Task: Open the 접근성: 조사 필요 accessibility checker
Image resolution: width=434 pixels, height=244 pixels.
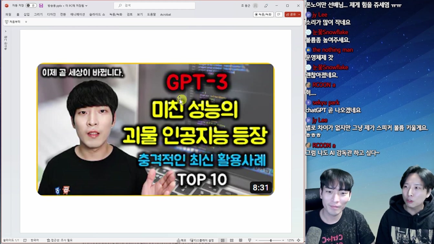Action: pos(60,240)
